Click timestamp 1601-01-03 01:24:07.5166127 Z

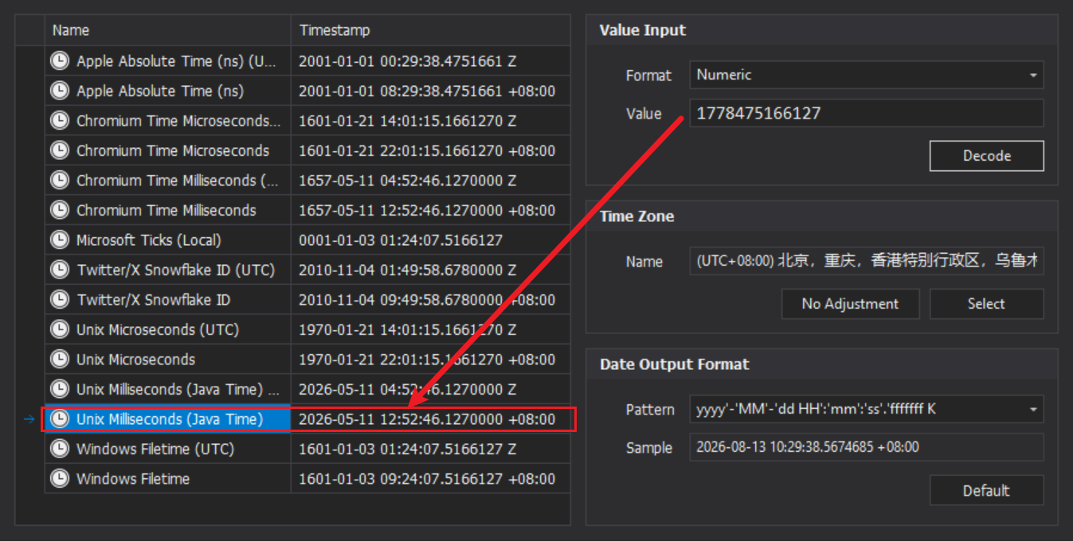click(x=408, y=449)
